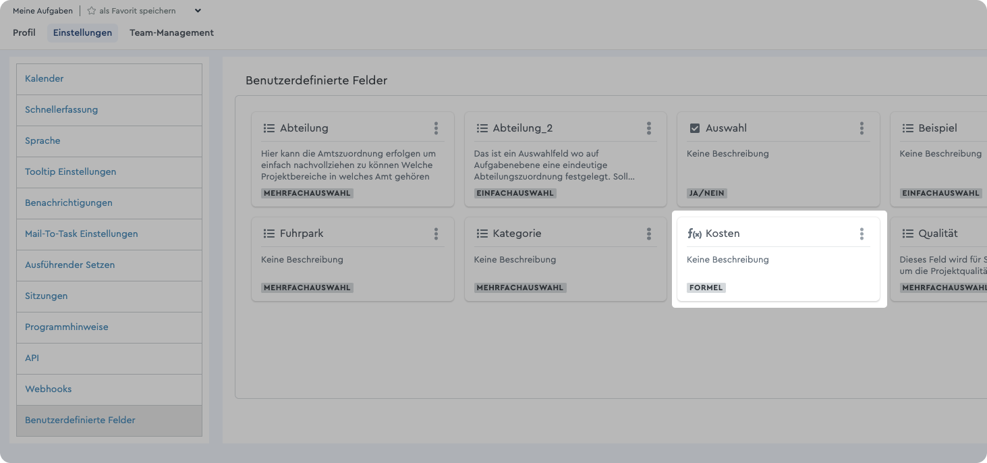Click the list icon beside Abteilung_2 title
Image resolution: width=987 pixels, height=463 pixels.
click(x=482, y=128)
